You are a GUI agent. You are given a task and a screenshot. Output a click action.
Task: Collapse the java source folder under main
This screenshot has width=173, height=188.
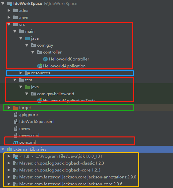pos(21,38)
